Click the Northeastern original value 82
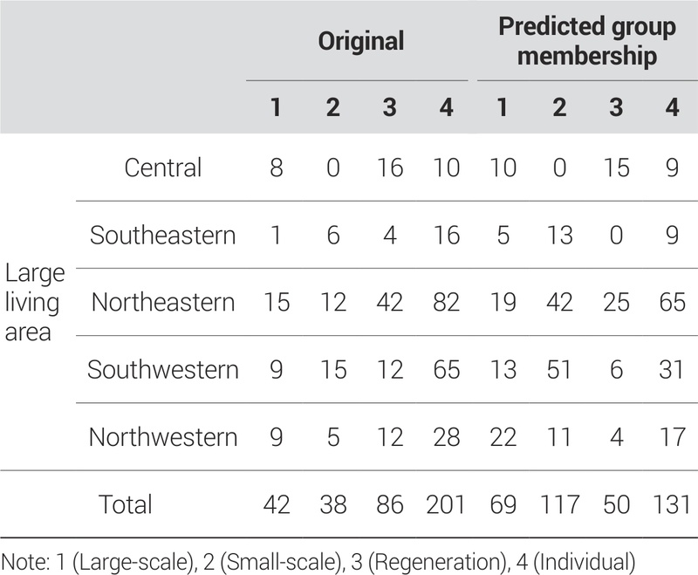The image size is (698, 575). [445, 302]
